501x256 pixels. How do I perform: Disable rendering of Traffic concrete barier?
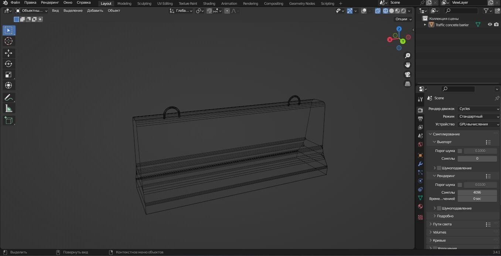coord(496,25)
